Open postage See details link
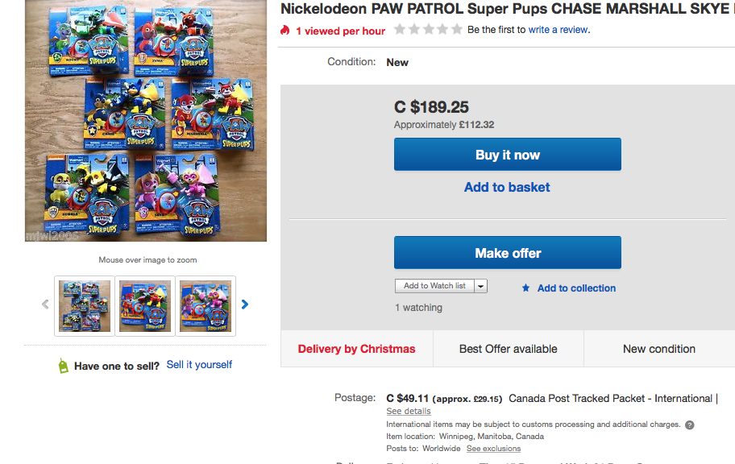The image size is (735, 464). click(409, 412)
